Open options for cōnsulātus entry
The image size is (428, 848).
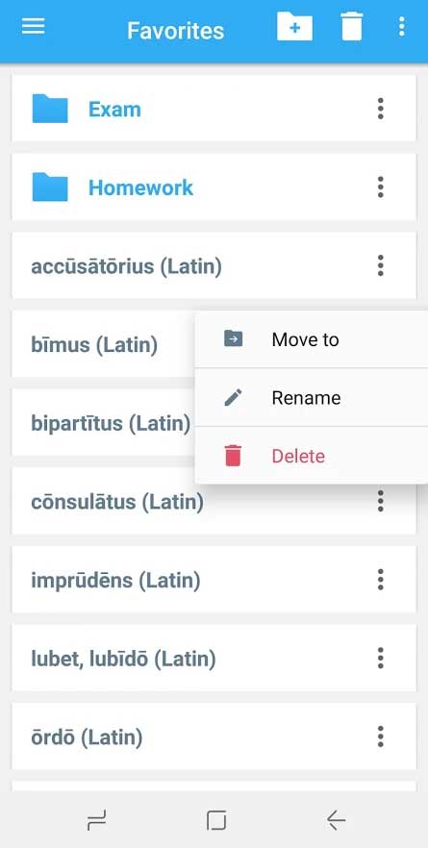tap(380, 501)
